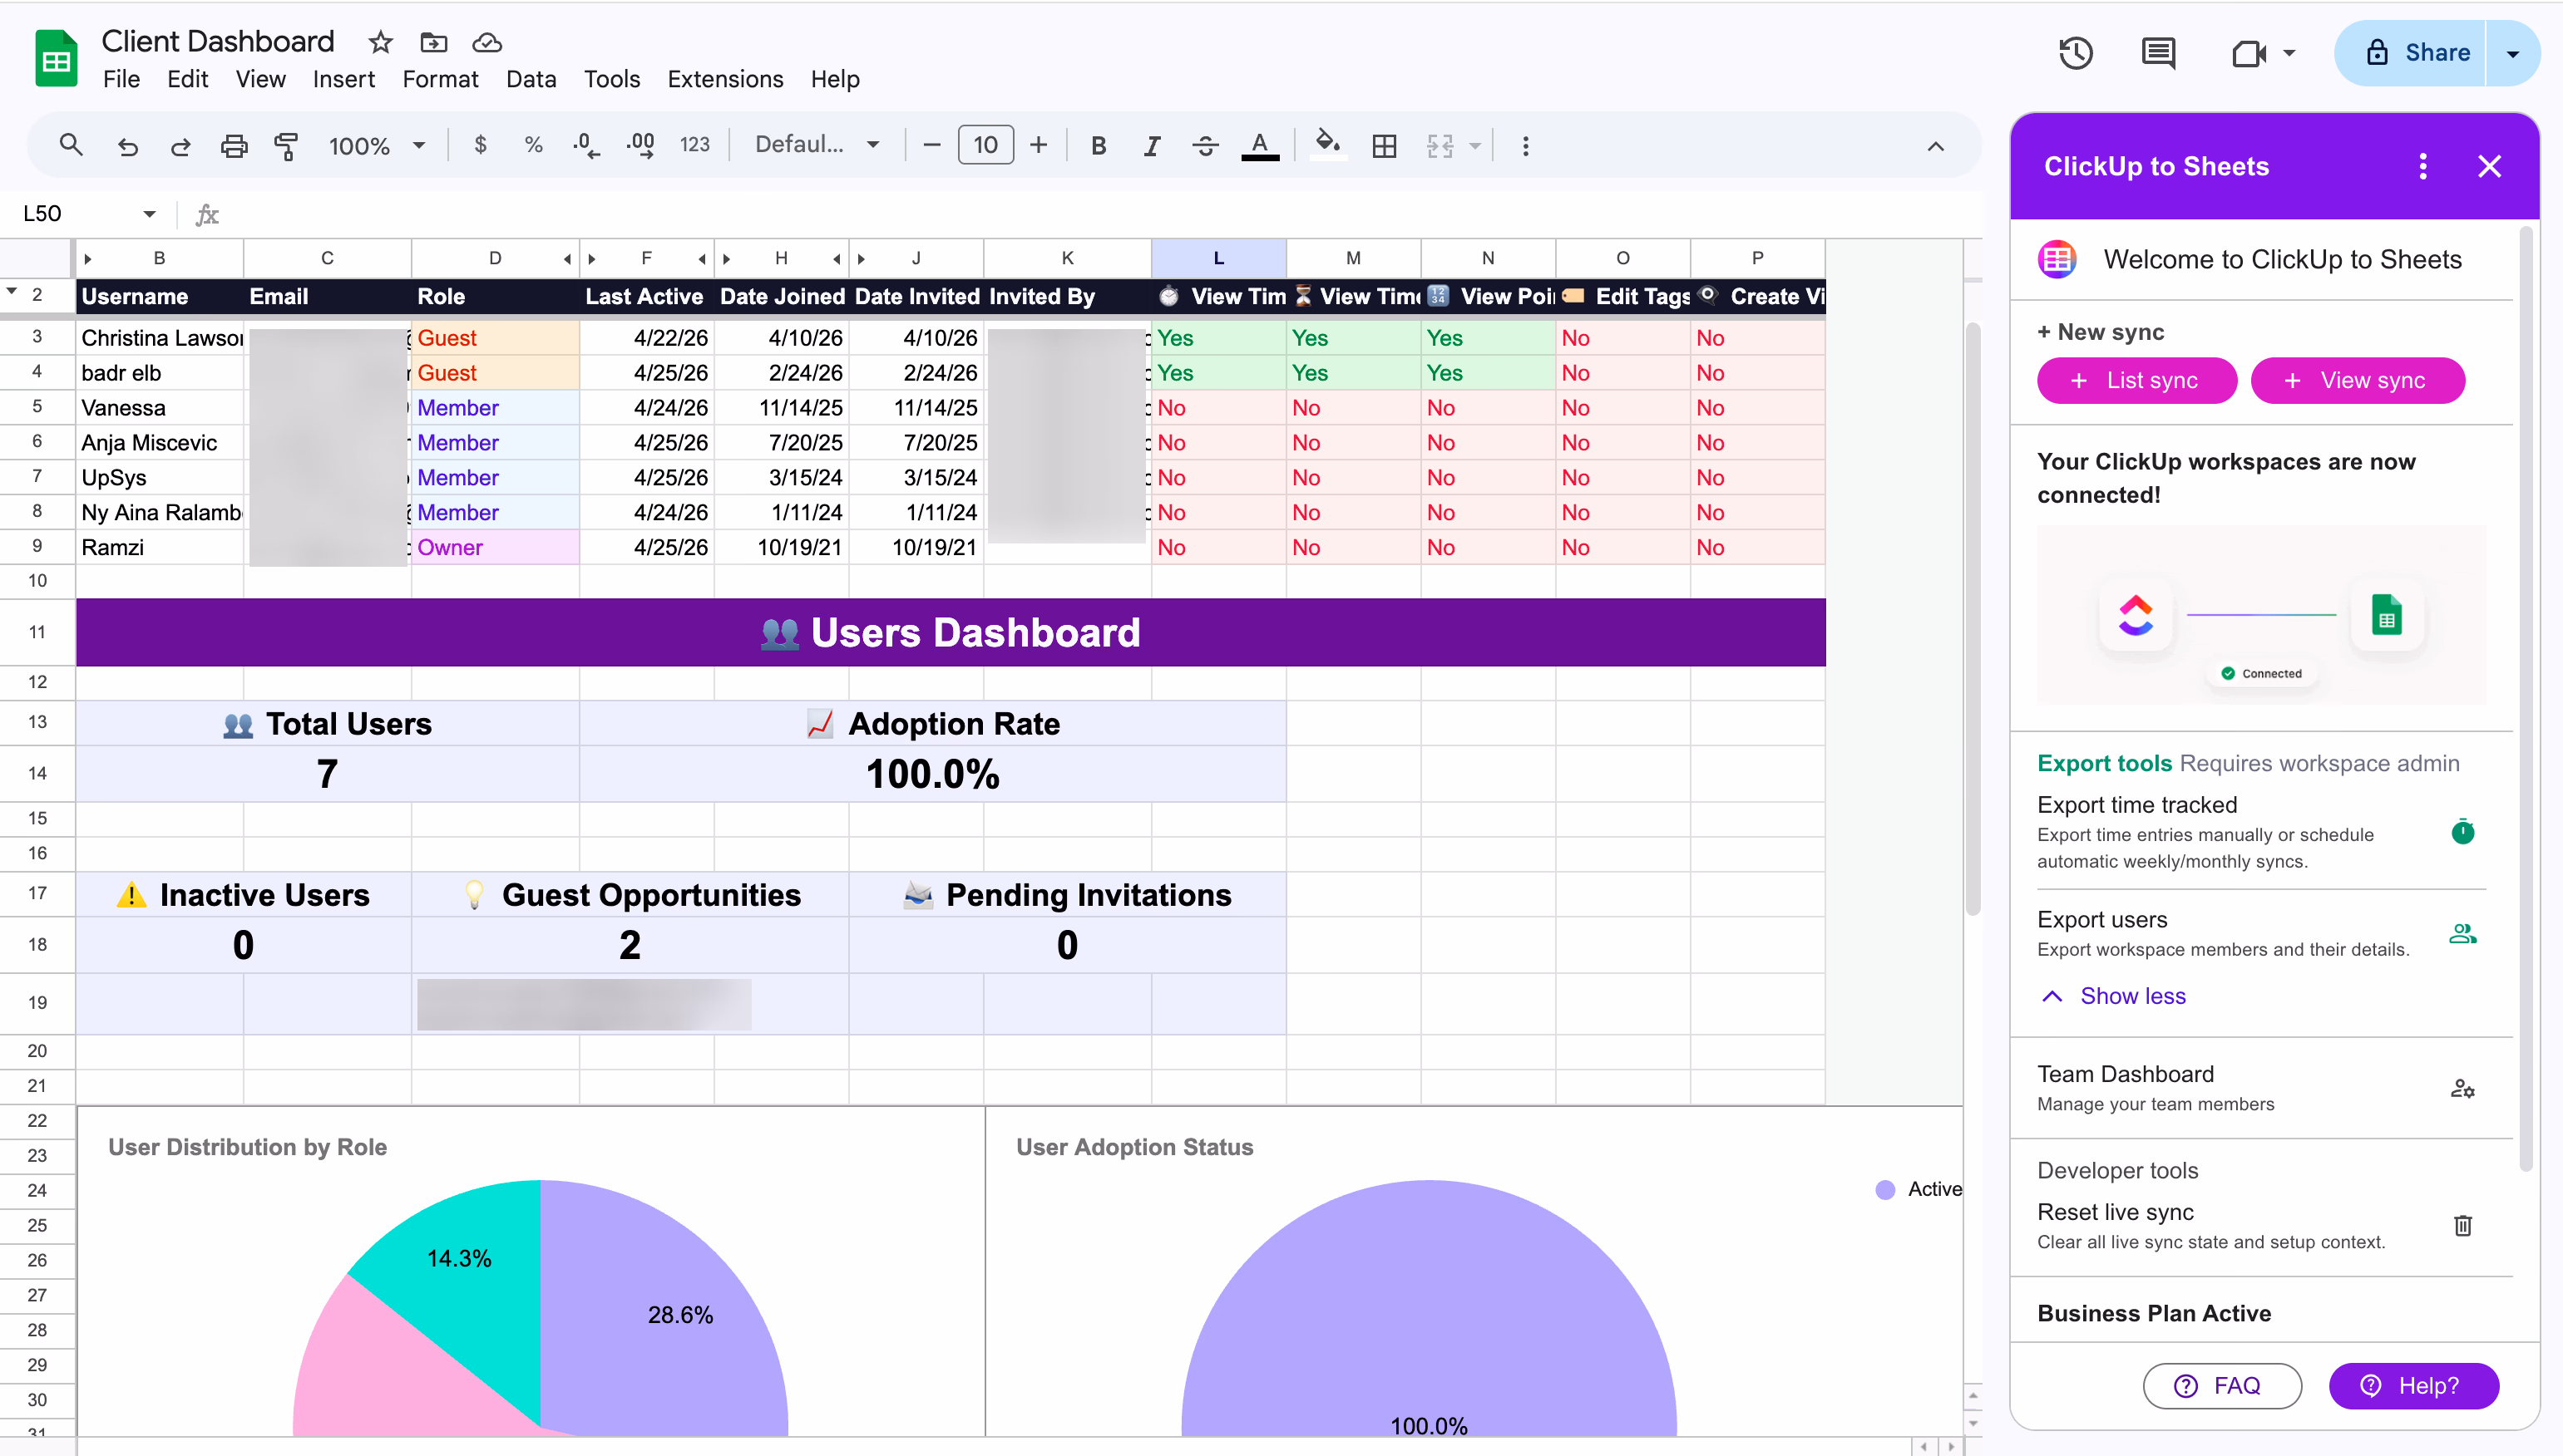Viewport: 2563px width, 1456px height.
Task: Open the comments panel
Action: click(2158, 53)
